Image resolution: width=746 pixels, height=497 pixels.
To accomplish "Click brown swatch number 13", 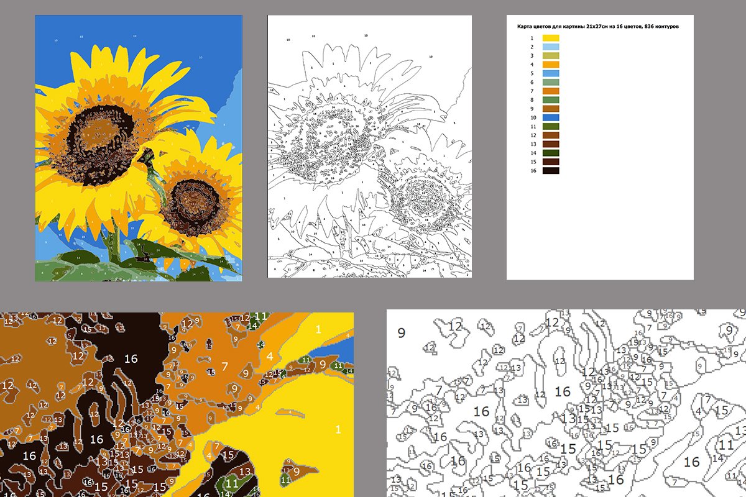I will coord(550,143).
